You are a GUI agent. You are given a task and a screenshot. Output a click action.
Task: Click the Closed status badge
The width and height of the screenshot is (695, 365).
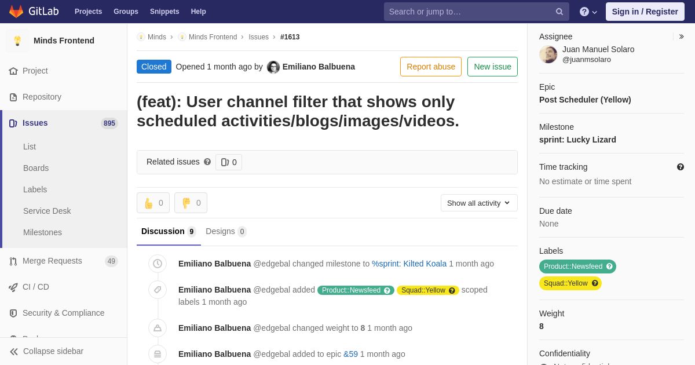coord(154,67)
